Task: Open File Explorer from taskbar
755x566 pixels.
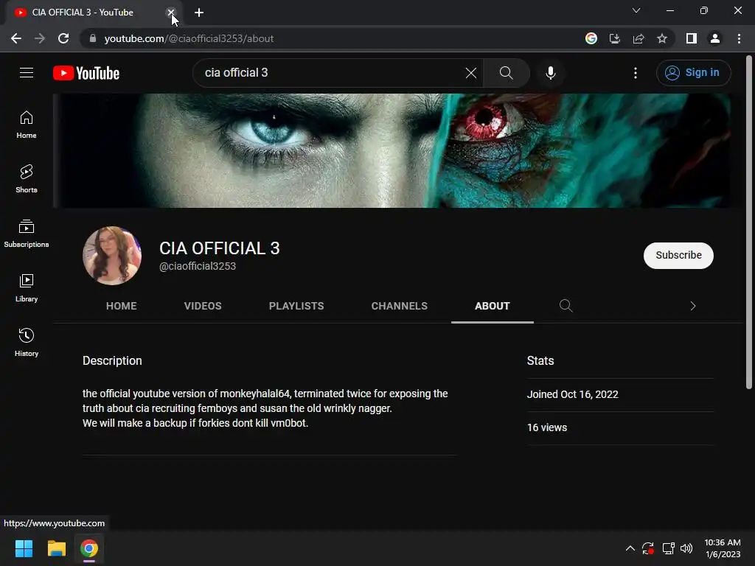Action: 56,548
